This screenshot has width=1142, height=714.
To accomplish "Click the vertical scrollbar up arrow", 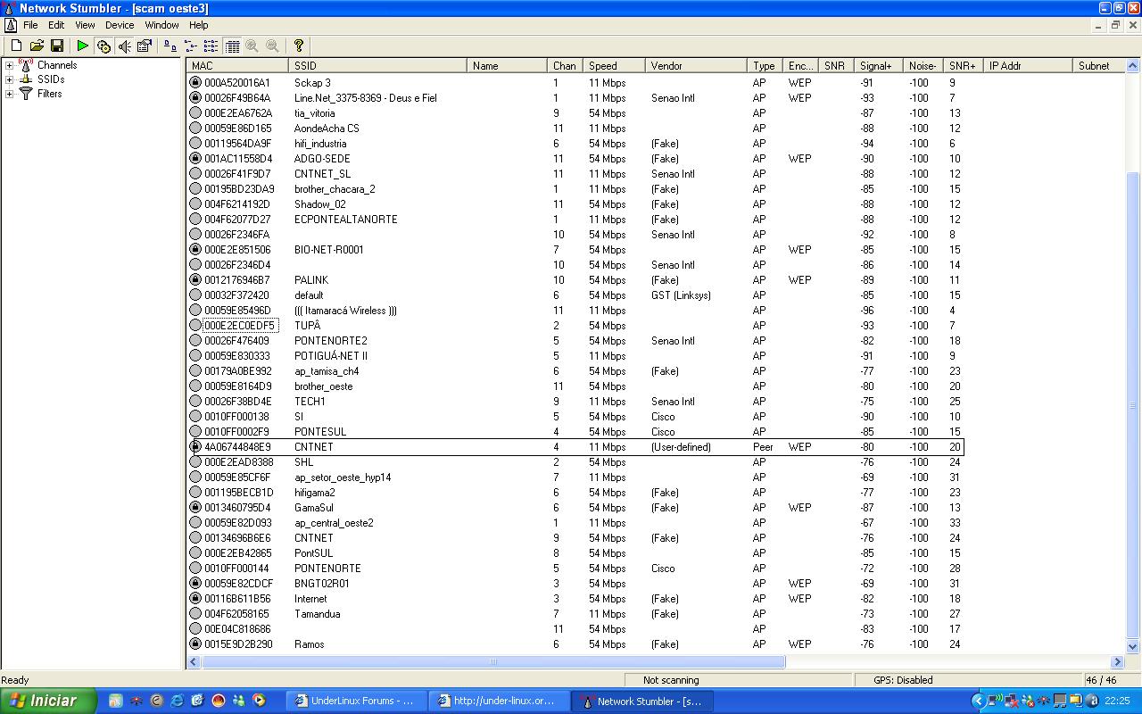I will (x=1134, y=66).
